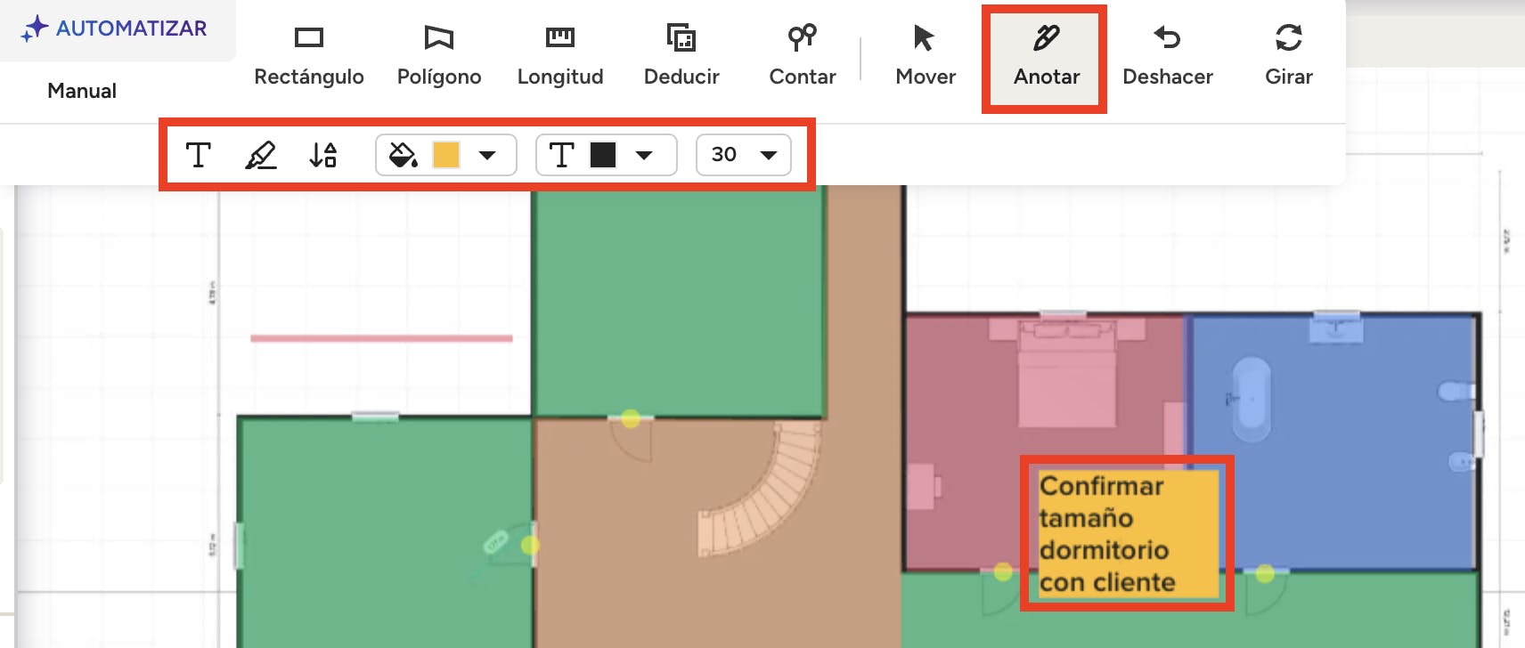This screenshot has width=1525, height=648.
Task: Switch to the AUTOMATIZAR tab
Action: 116,28
